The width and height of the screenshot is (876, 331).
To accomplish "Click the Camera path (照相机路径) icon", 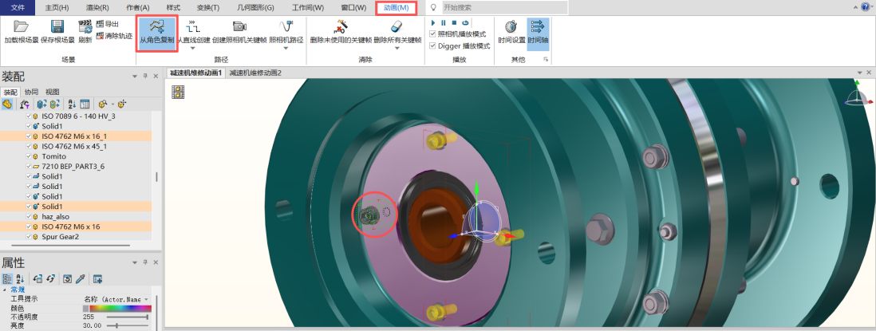I will pos(286,26).
